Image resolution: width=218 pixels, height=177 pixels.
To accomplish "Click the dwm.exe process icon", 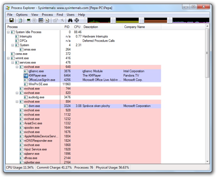I will pyautogui.click(x=26, y=106).
